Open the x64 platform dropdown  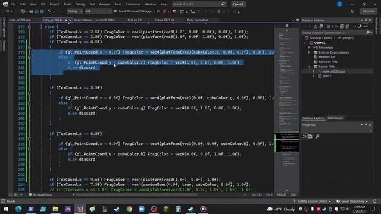(x=98, y=11)
